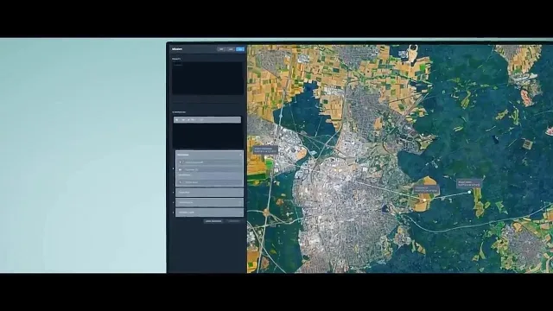Collapse the expanded section using its header chevron
The height and width of the screenshot is (311, 553).
point(240,155)
